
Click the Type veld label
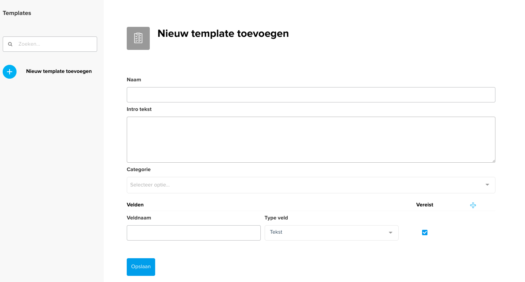click(276, 218)
